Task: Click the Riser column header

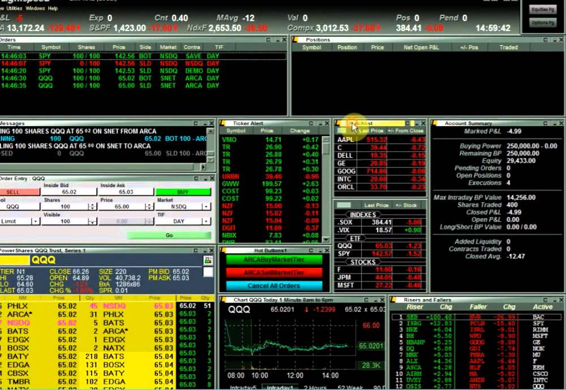Action: point(414,307)
